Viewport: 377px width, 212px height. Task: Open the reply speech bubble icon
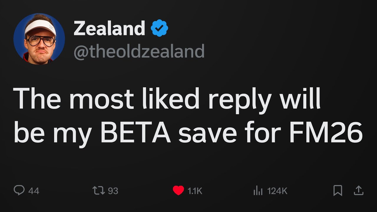point(19,191)
